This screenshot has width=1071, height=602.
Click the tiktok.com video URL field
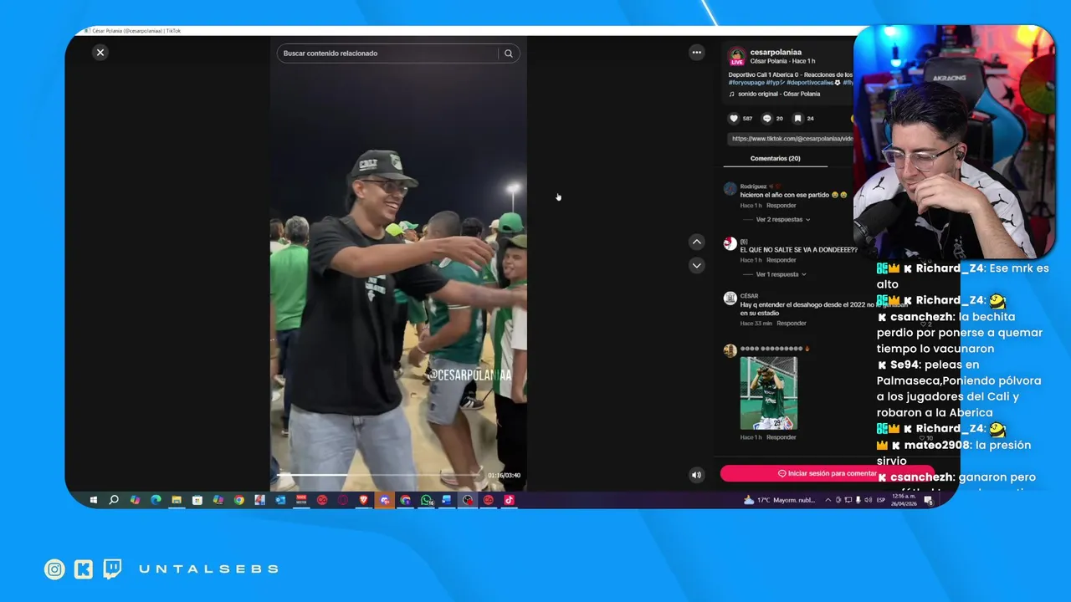(x=791, y=139)
